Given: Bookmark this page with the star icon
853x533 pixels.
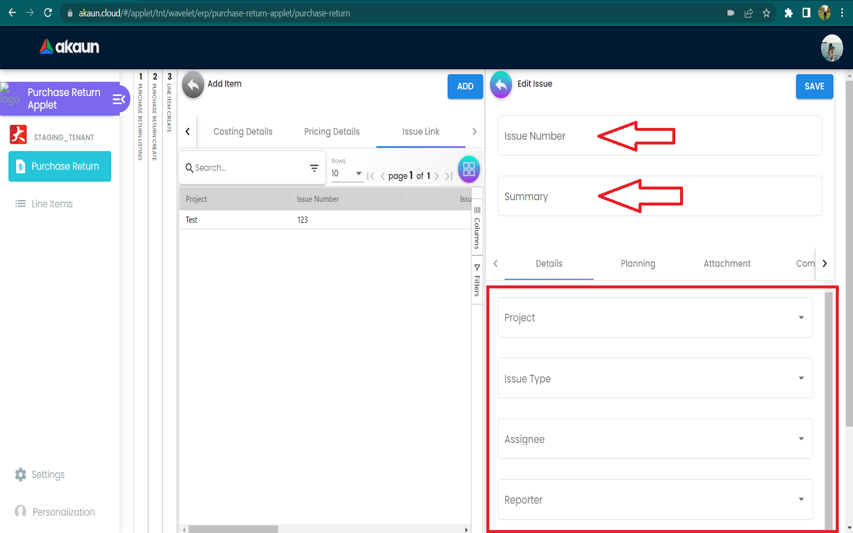Looking at the screenshot, I should (767, 13).
